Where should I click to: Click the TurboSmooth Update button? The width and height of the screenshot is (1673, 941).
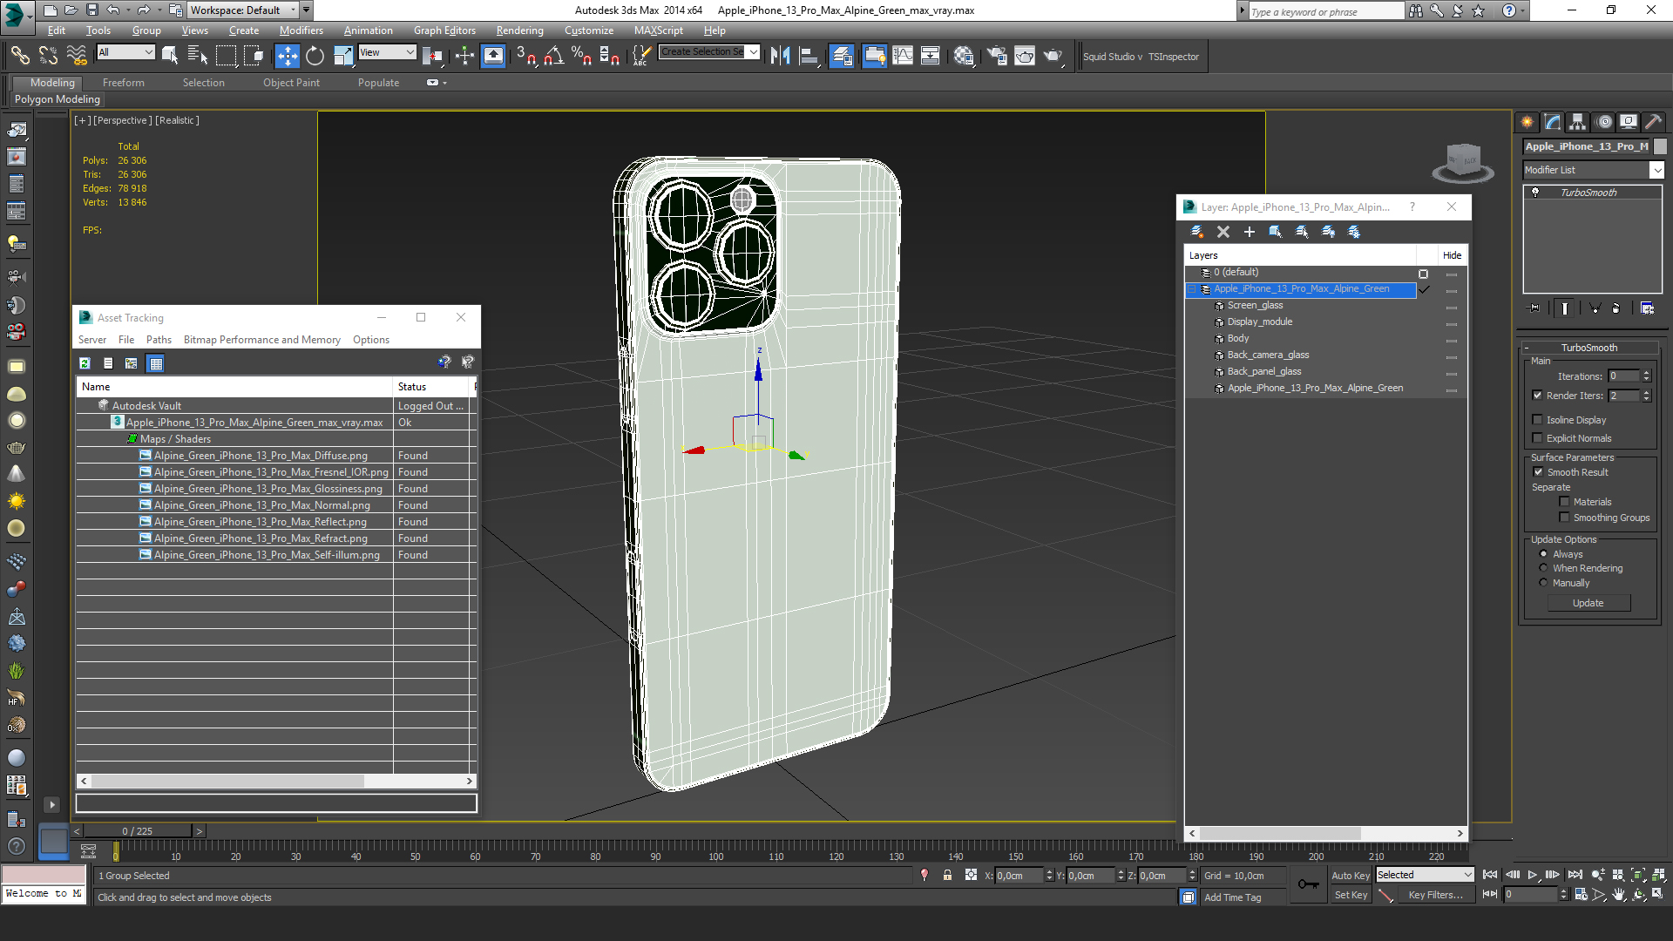1588,603
